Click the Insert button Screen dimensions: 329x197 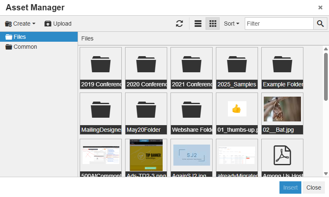[290, 188]
